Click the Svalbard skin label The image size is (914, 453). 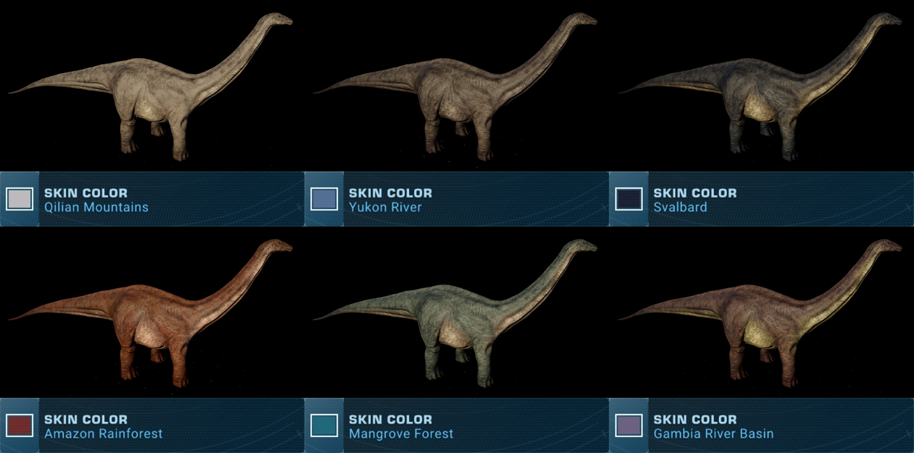pos(680,207)
